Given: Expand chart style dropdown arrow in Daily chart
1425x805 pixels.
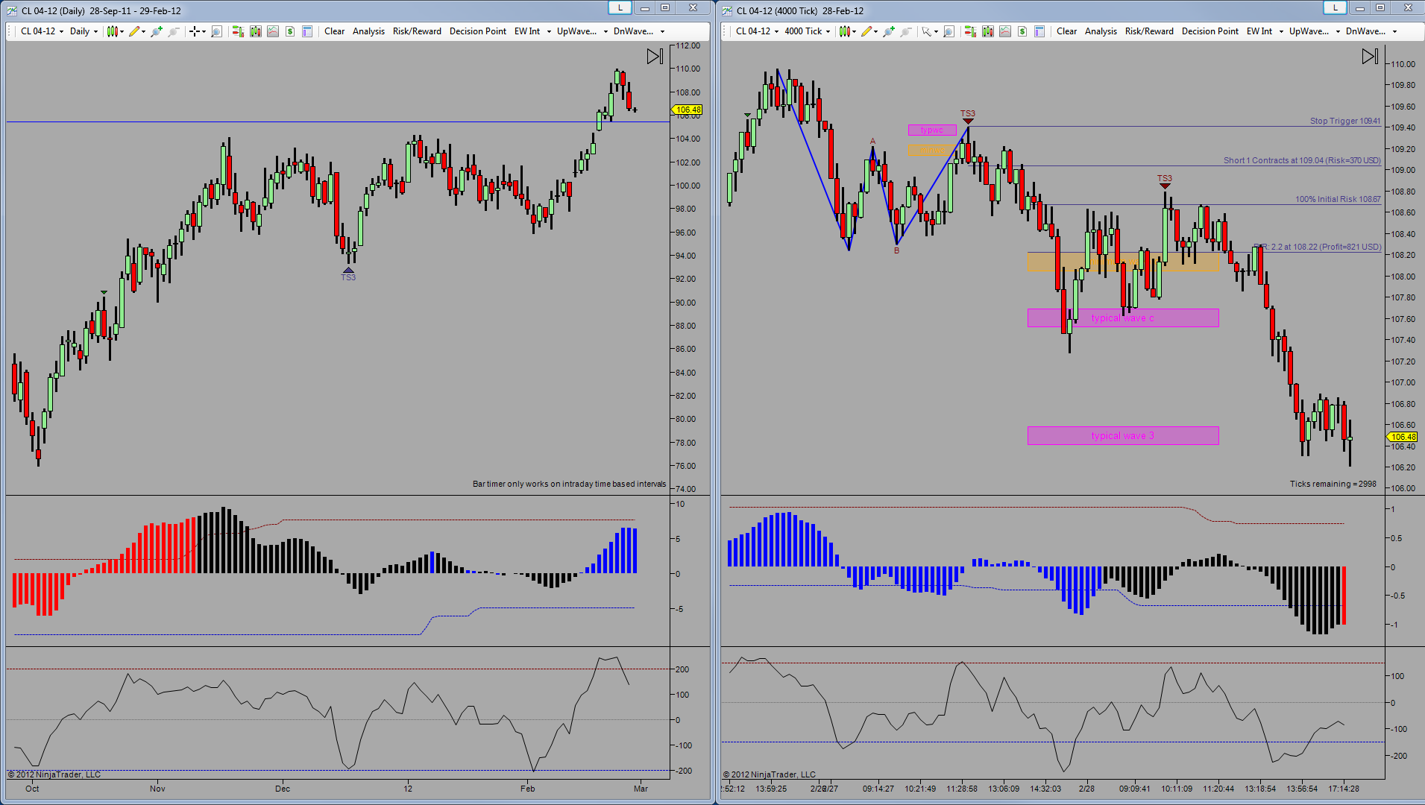Looking at the screenshot, I should [122, 31].
